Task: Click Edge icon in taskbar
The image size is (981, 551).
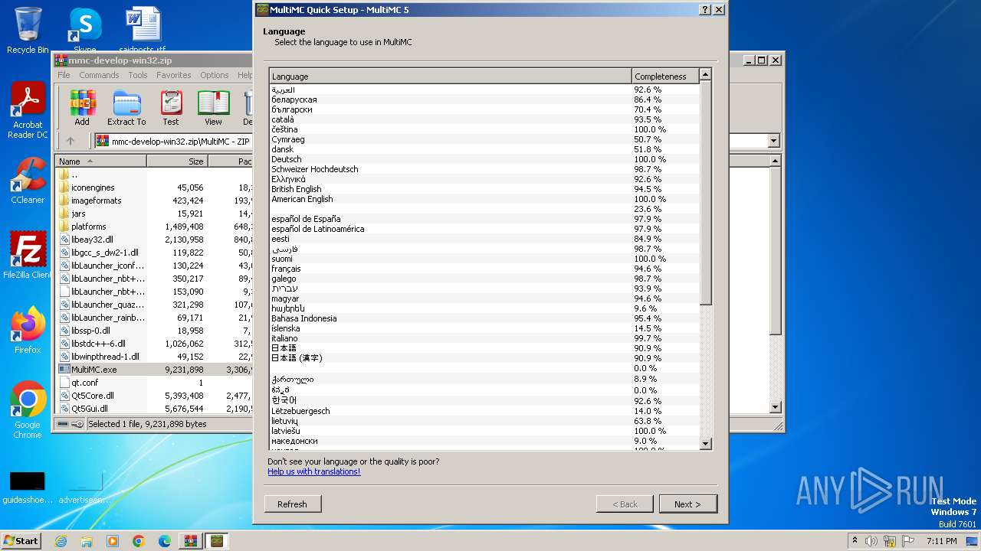Action: coord(165,541)
